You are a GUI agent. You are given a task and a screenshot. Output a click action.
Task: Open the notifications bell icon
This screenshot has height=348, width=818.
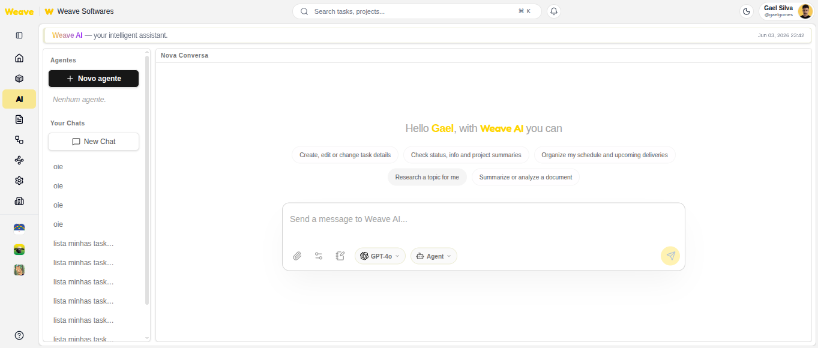click(554, 11)
